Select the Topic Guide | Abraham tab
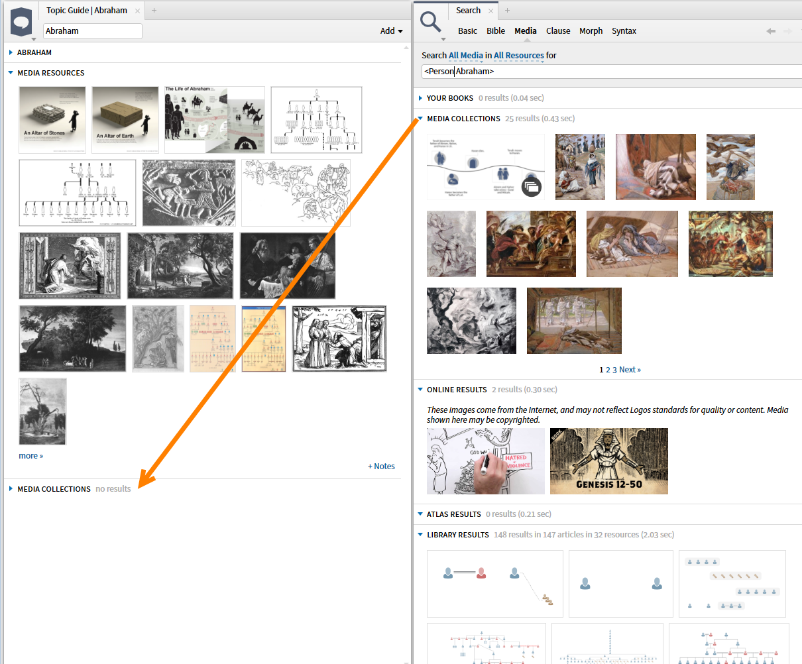This screenshot has height=664, width=802. [x=87, y=11]
